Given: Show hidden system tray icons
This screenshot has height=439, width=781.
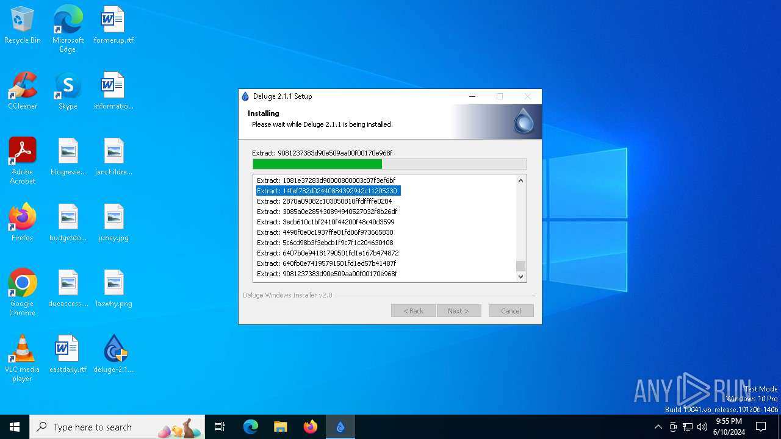Looking at the screenshot, I should [658, 427].
